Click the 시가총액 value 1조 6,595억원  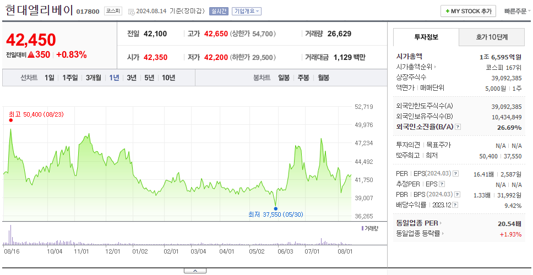(x=501, y=57)
